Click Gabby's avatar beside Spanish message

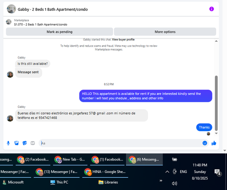[10, 119]
